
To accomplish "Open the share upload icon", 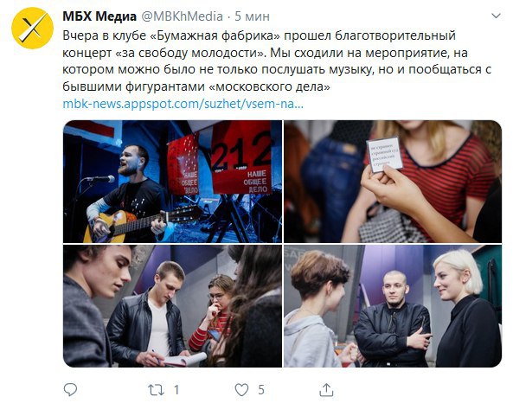I will click(326, 389).
